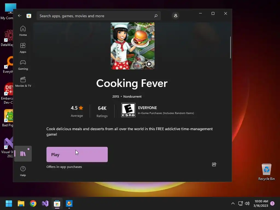Image resolution: width=280 pixels, height=210 pixels.
Task: Click 'Offers in-app purchases' text
Action: (64, 167)
